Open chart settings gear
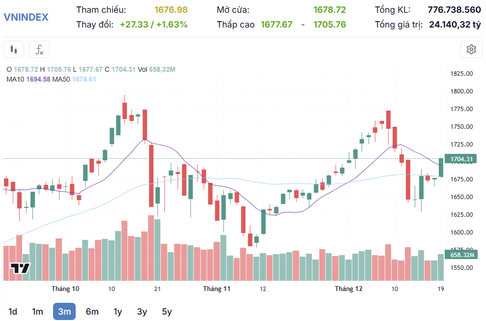The width and height of the screenshot is (486, 321). coord(471,49)
